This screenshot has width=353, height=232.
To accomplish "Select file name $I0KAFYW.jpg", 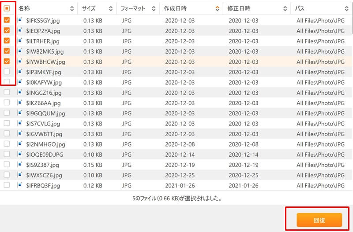I will tap(44, 83).
